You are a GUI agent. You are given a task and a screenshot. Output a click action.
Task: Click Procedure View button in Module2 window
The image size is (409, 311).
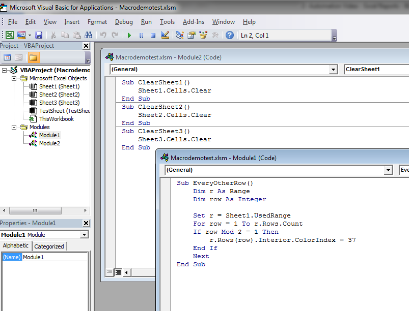(110, 272)
